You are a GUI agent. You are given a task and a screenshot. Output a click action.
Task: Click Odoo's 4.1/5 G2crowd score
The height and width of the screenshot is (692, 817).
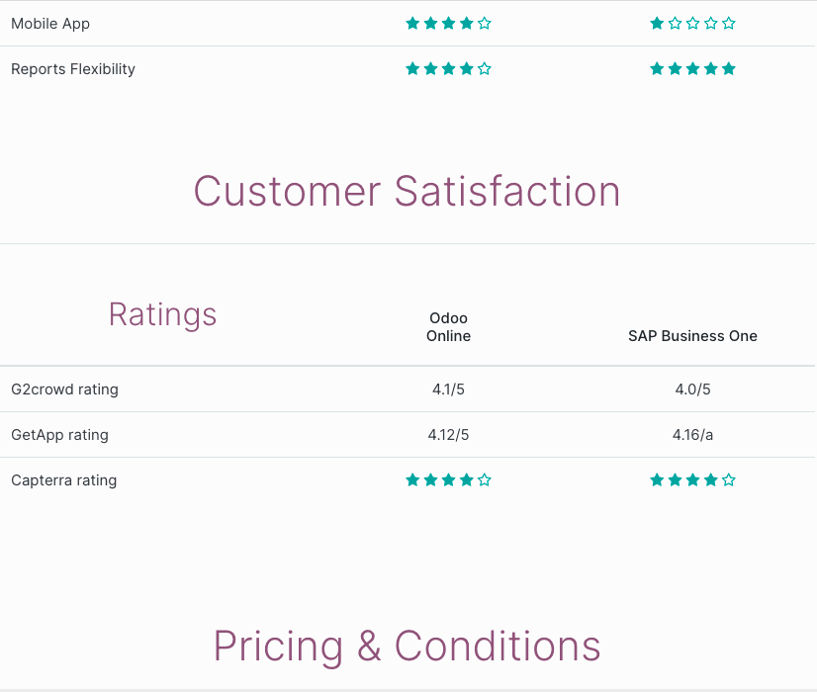tap(448, 389)
